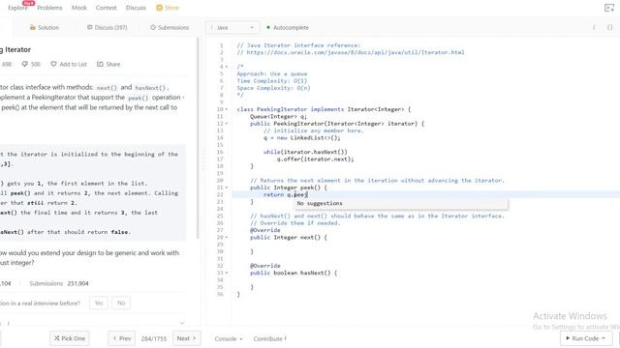
Task: Click the 'Java Iterator interface reference' comment
Action: point(298,45)
